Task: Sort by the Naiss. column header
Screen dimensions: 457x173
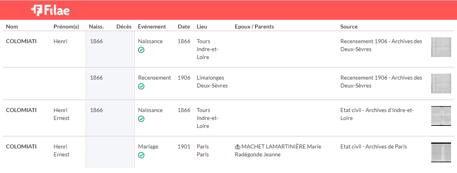Action: pos(96,27)
